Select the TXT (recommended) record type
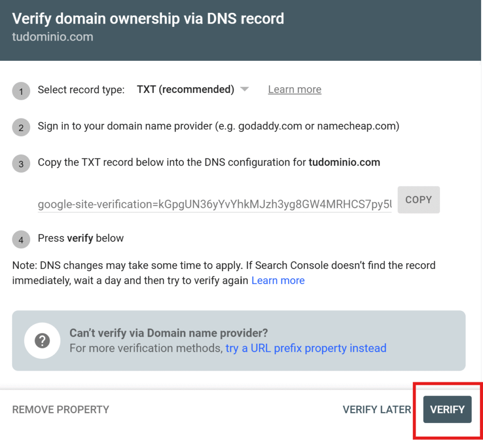Image resolution: width=483 pixels, height=440 pixels. point(185,90)
